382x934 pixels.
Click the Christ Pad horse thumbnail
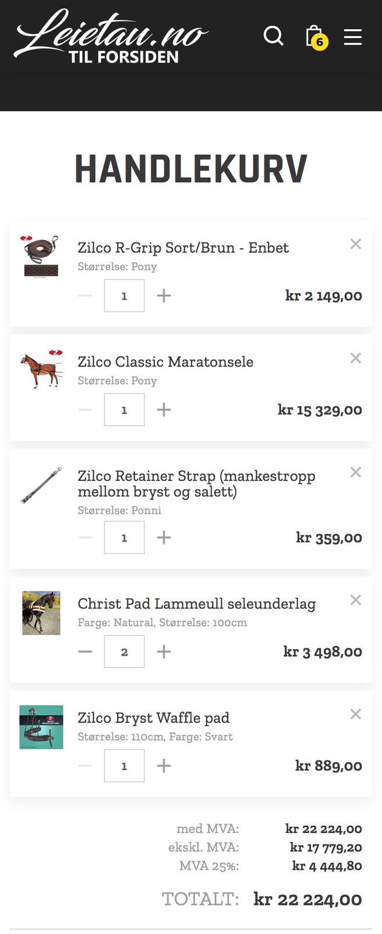[41, 613]
